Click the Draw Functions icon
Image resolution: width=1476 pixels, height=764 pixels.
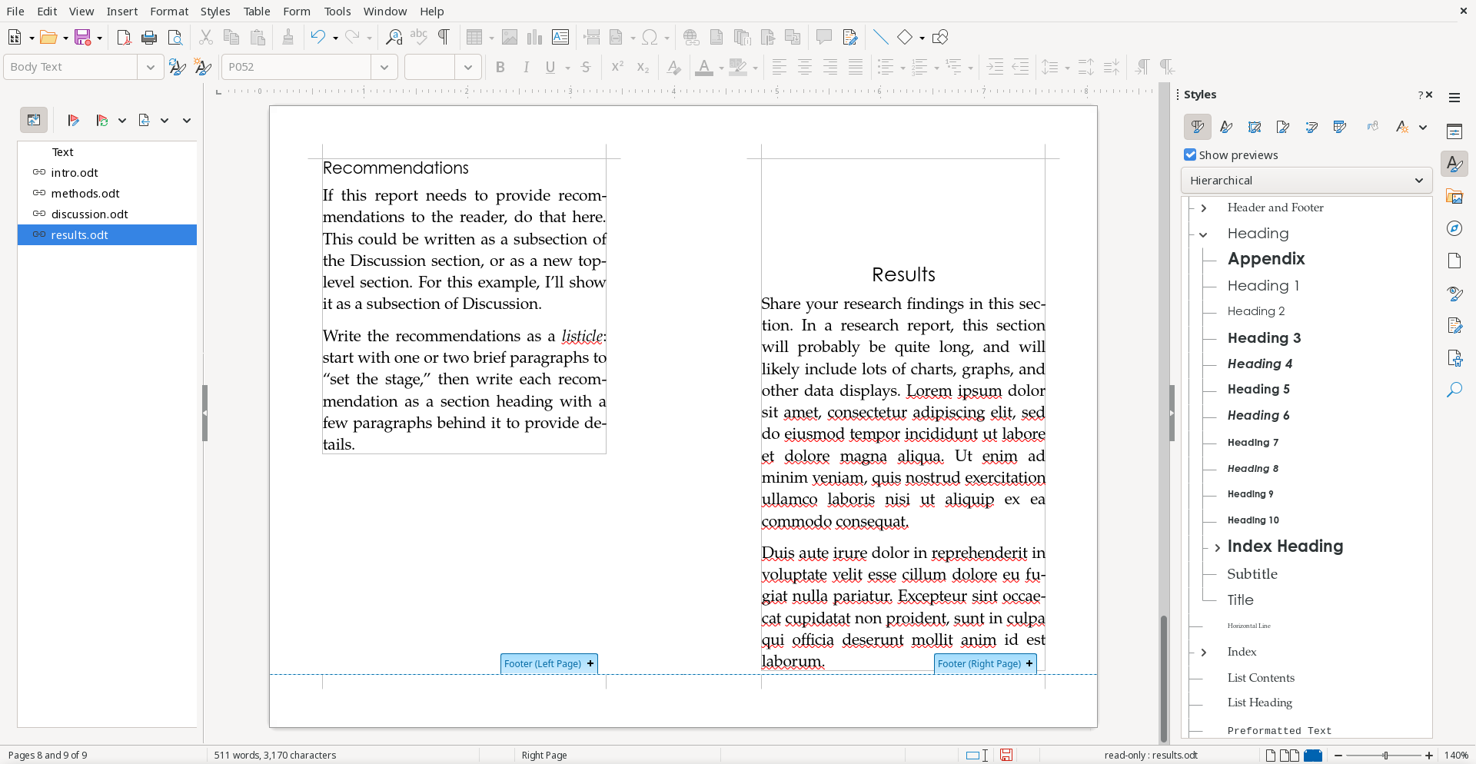pos(939,37)
